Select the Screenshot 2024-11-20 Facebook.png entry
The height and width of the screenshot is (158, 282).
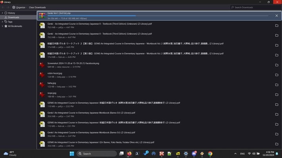click(x=159, y=65)
